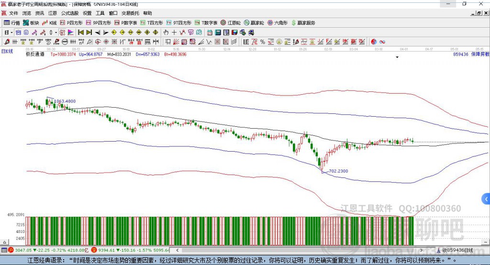Open the T数字表 time number table
Screen dimensions: 490x265
pos(206,23)
